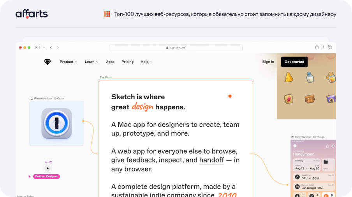Click the share icon in Tripsy mockup
Image resolution: width=352 pixels, height=197 pixels.
(x=327, y=146)
